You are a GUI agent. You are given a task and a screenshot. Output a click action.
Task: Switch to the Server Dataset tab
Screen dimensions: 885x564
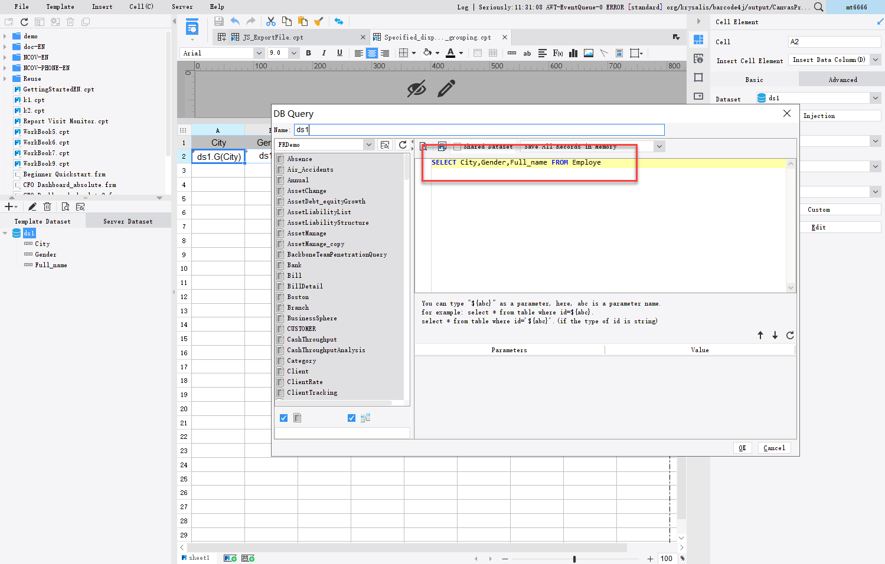(x=128, y=221)
